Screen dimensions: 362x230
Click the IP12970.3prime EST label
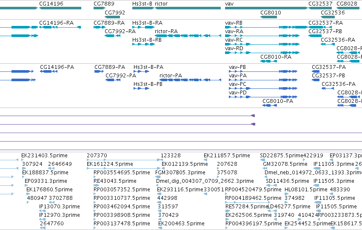60,215
